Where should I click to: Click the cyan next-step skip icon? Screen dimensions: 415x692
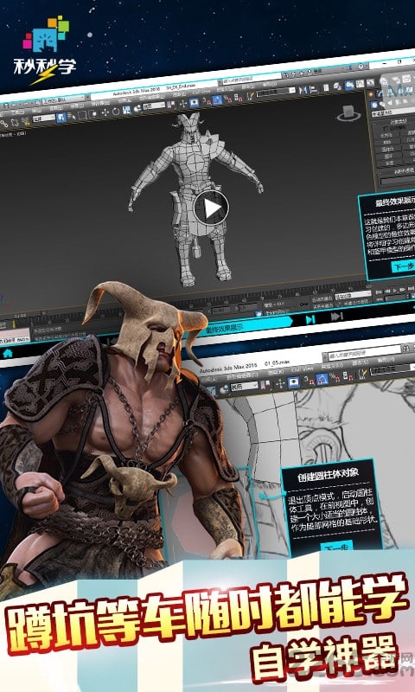(310, 319)
